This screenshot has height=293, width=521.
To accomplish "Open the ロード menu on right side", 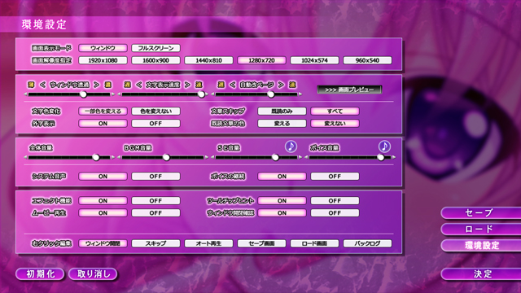I will [x=481, y=230].
